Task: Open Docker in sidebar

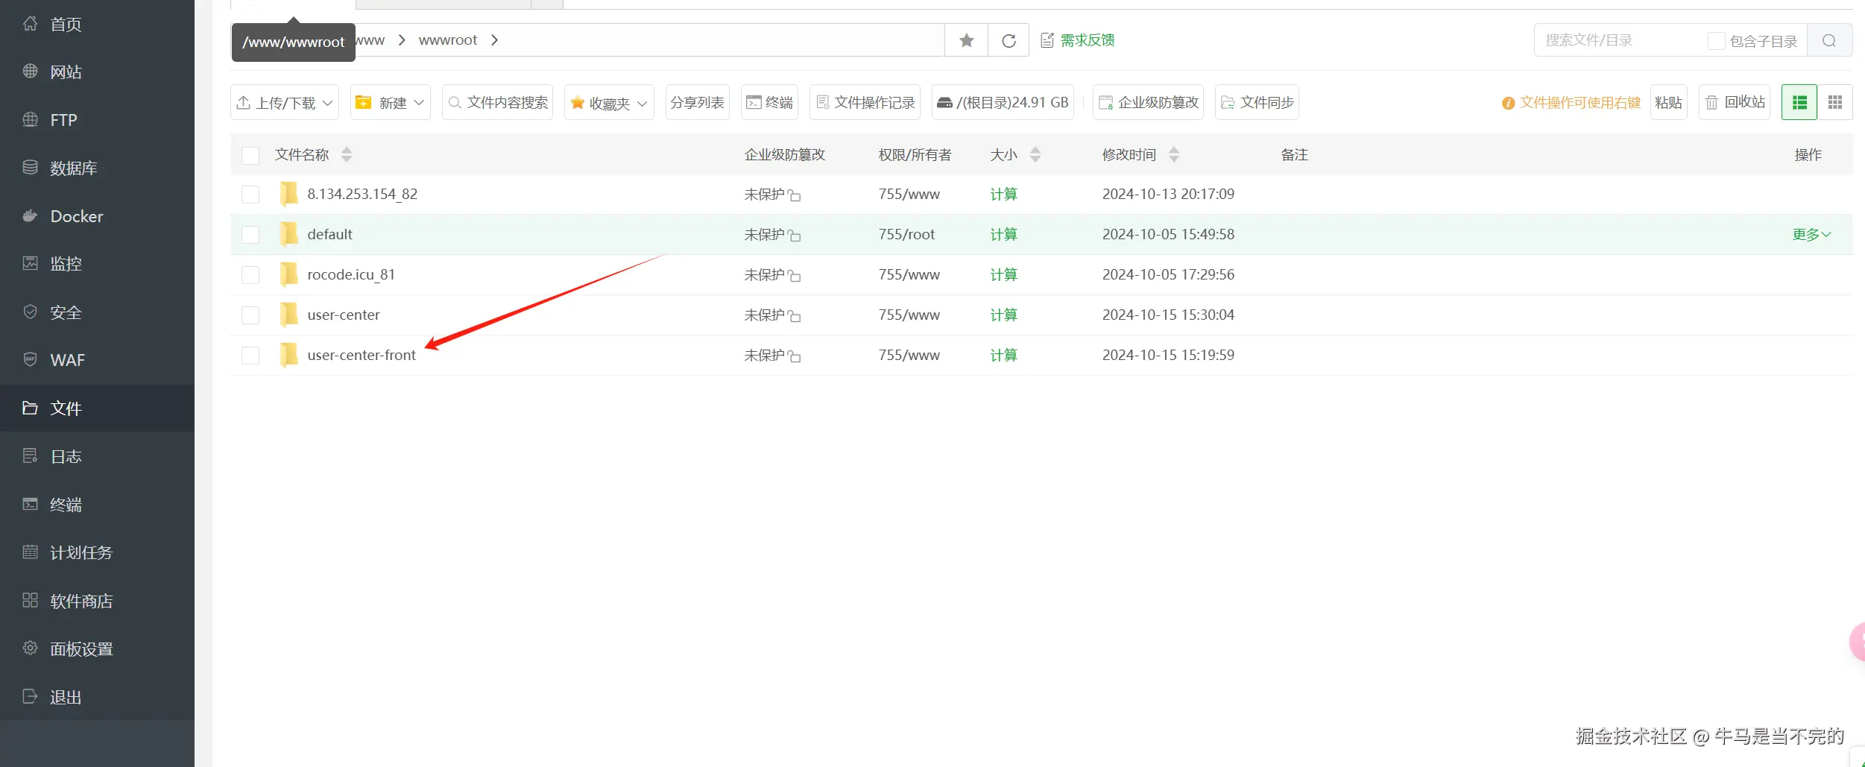Action: 97,216
